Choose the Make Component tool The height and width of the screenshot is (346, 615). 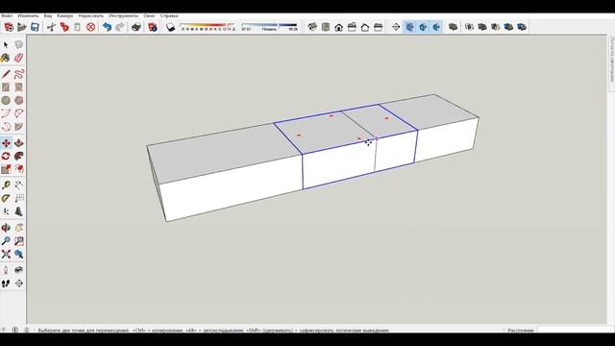click(18, 45)
